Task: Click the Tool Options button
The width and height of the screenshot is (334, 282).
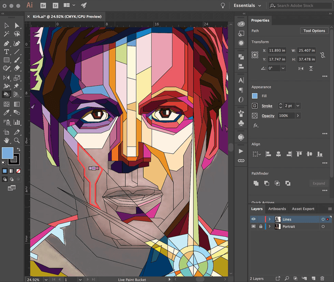Action: point(314,31)
